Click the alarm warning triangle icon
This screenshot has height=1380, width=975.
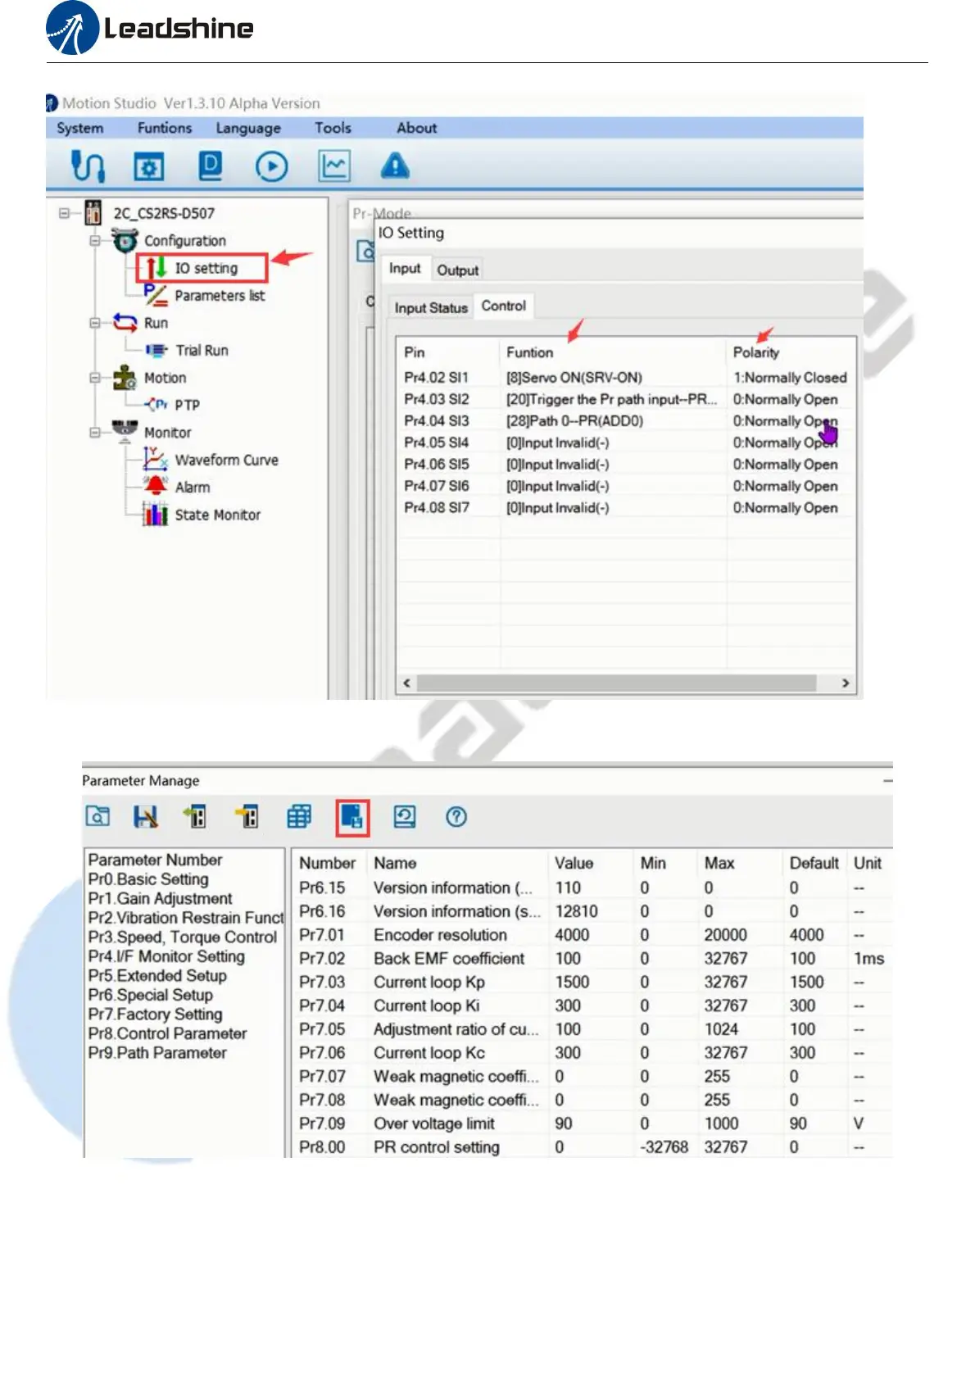395,166
